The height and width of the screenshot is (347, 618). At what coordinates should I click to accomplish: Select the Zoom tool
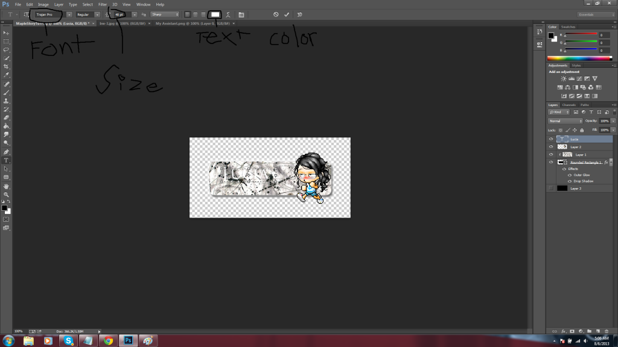[x=6, y=195]
